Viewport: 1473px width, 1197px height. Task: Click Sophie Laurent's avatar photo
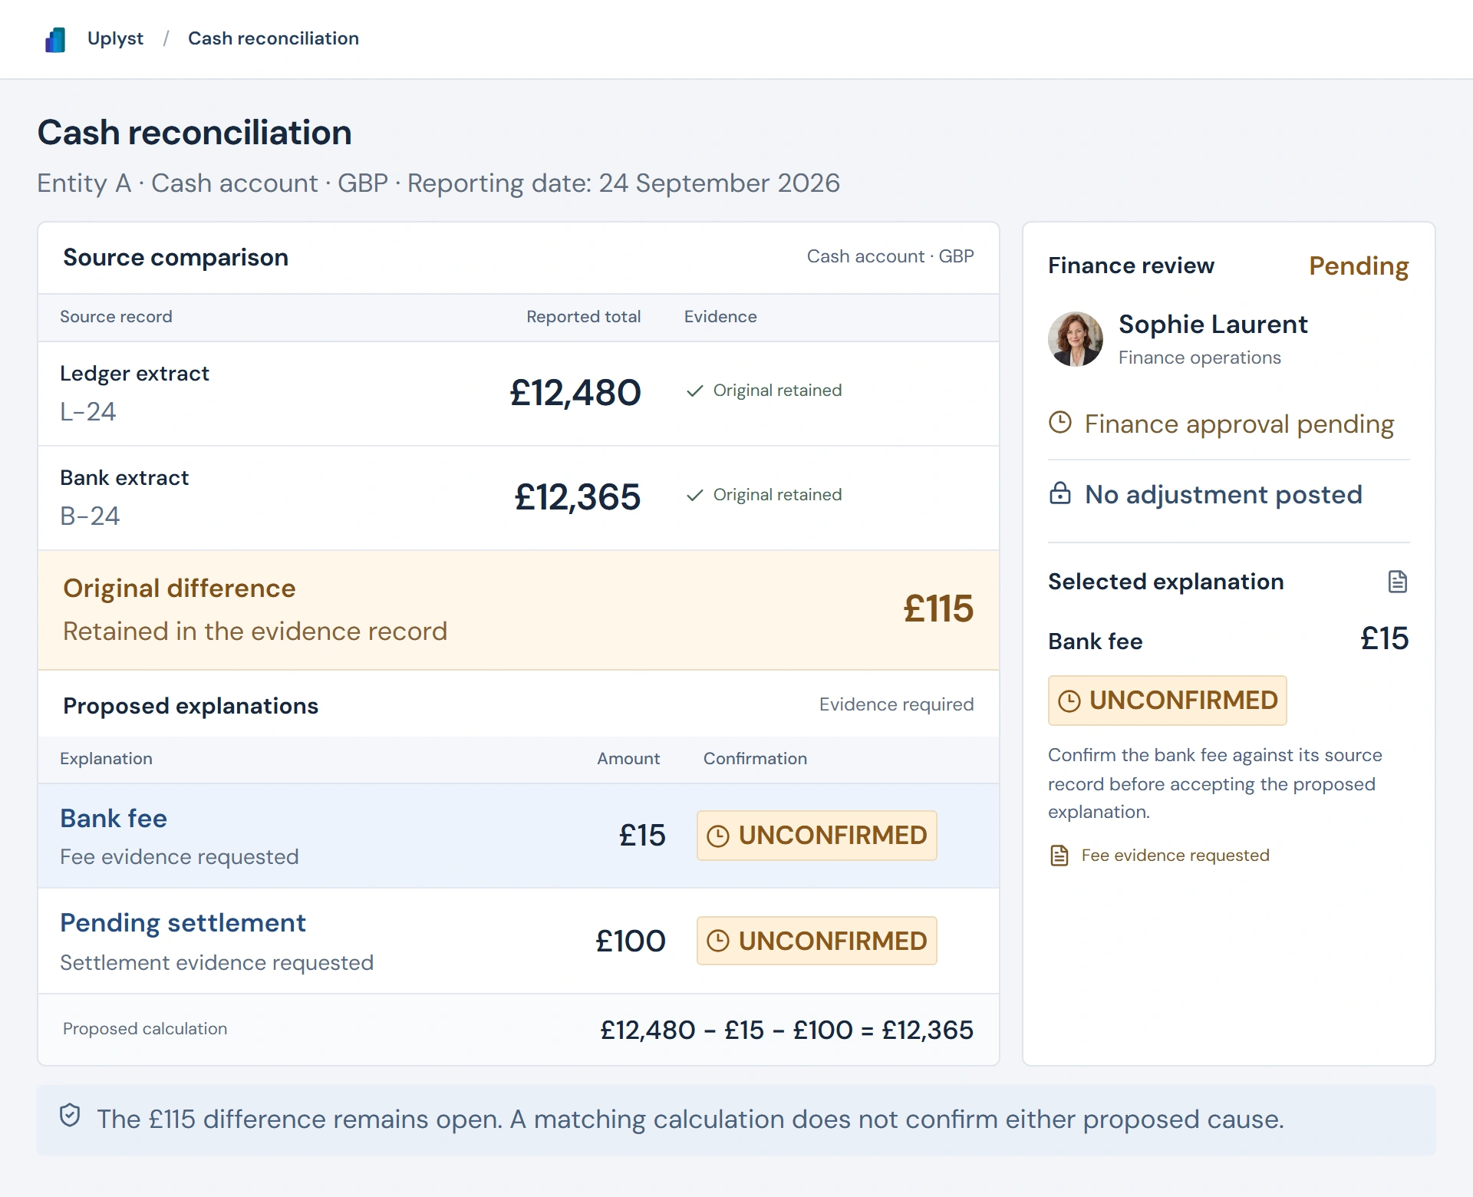pos(1076,339)
